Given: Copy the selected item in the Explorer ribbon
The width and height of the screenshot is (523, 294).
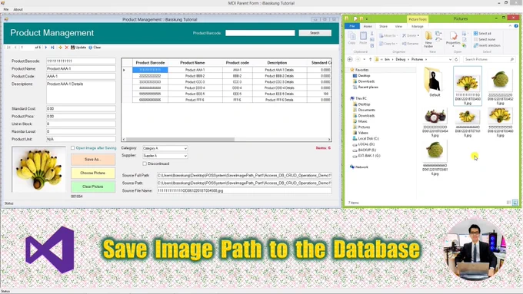Looking at the screenshot, I should 351,38.
